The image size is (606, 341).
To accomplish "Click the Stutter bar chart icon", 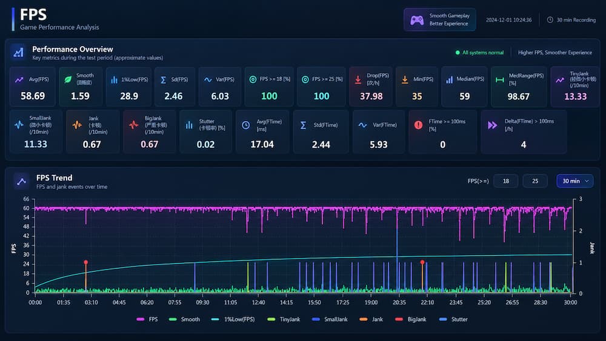I will (x=189, y=125).
